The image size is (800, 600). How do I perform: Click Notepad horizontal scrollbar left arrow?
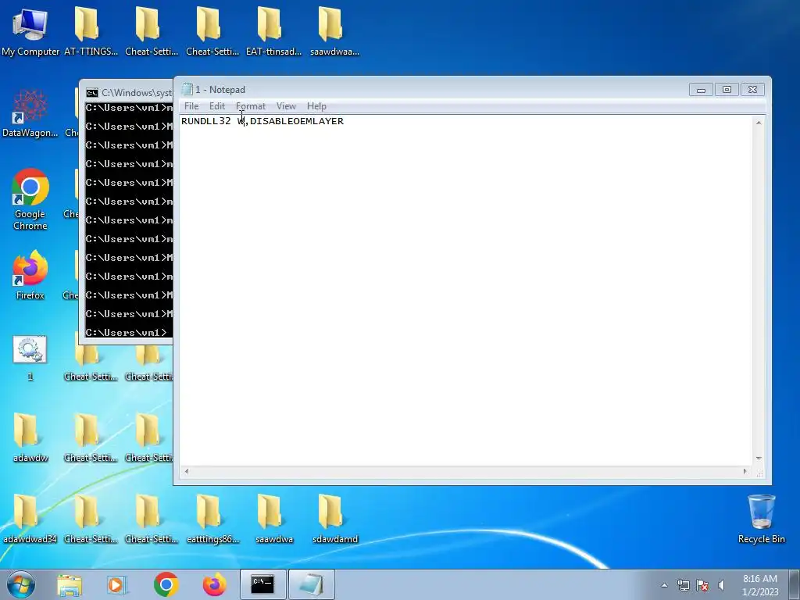187,471
